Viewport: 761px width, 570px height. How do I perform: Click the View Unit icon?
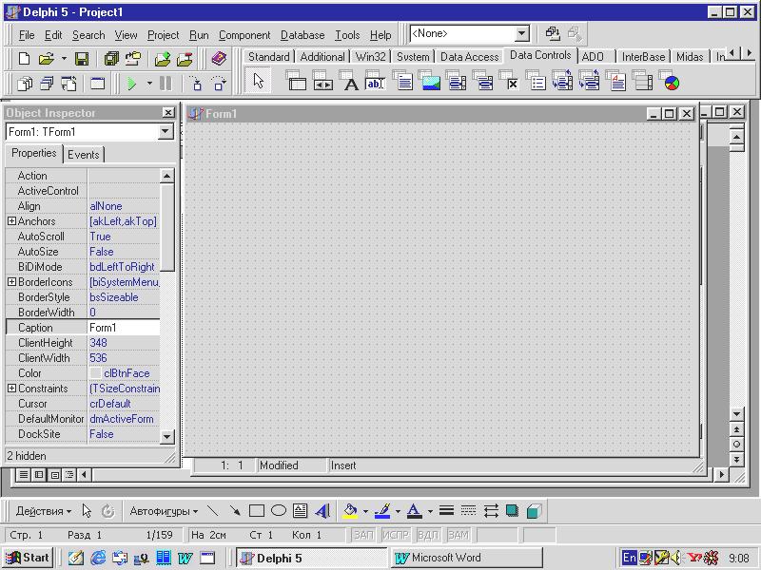(25, 84)
